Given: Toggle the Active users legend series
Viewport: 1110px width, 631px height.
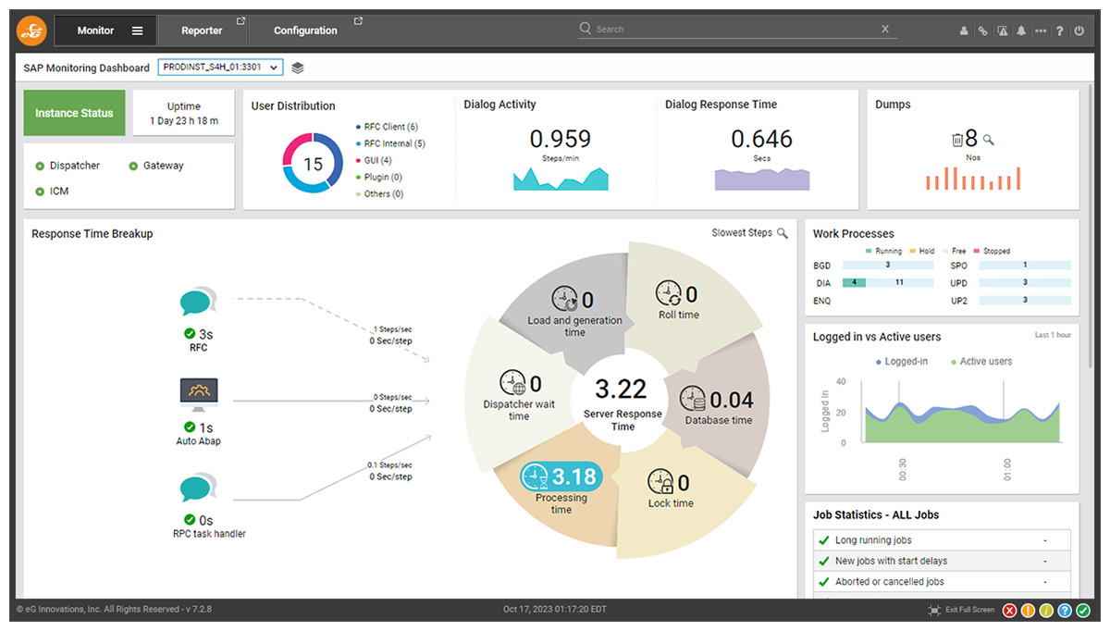Looking at the screenshot, I should point(981,362).
